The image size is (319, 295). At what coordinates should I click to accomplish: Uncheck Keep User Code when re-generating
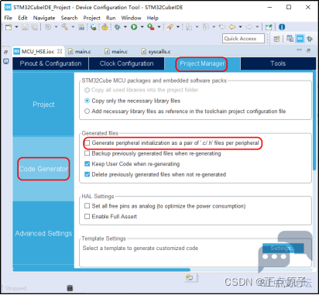87,164
